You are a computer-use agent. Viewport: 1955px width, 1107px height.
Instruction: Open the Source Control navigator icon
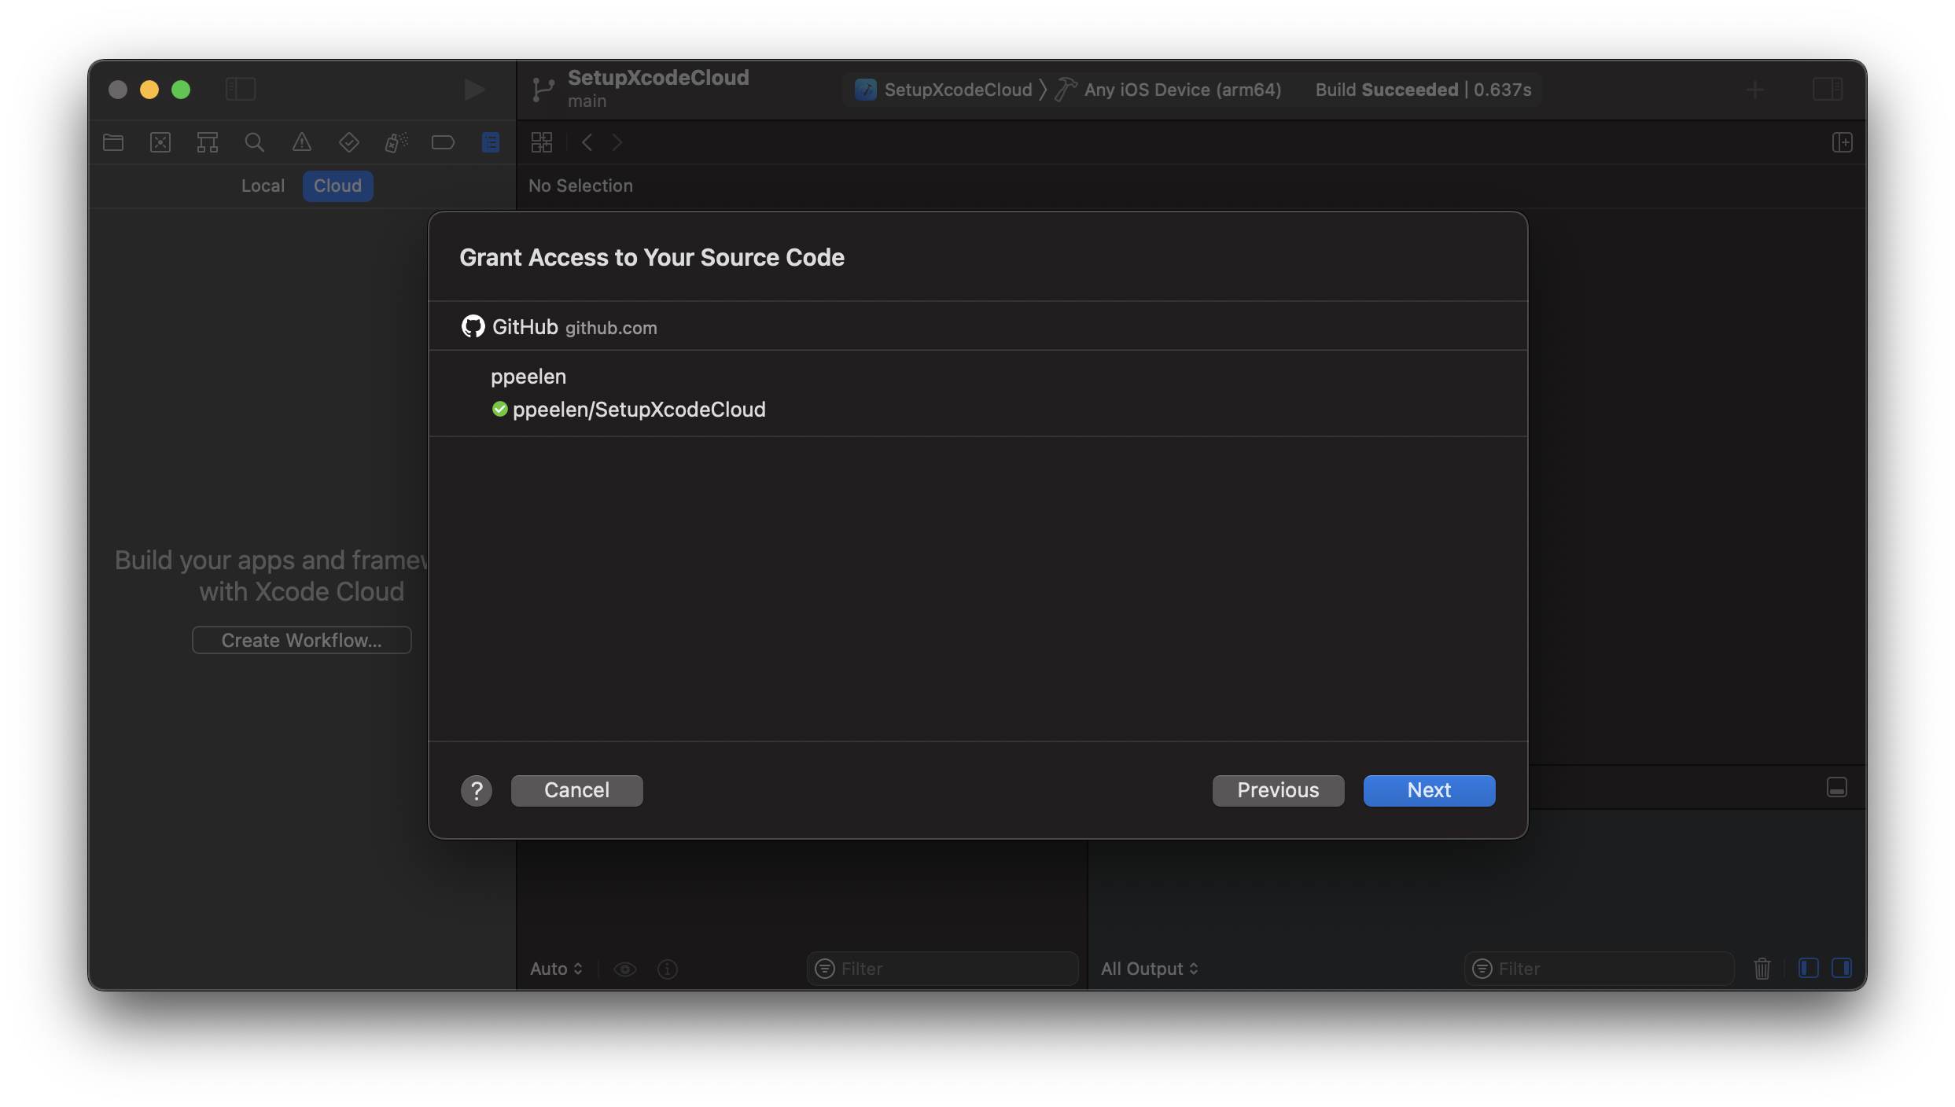pyautogui.click(x=160, y=142)
